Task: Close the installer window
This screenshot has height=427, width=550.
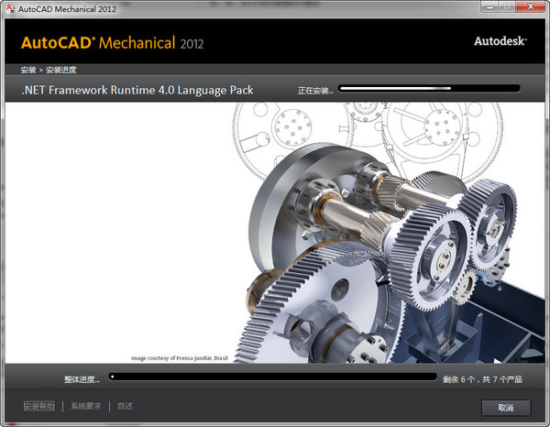Action: tap(533, 8)
